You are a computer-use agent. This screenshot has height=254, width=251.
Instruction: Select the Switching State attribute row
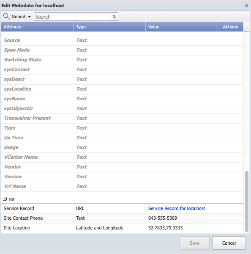tap(122, 60)
